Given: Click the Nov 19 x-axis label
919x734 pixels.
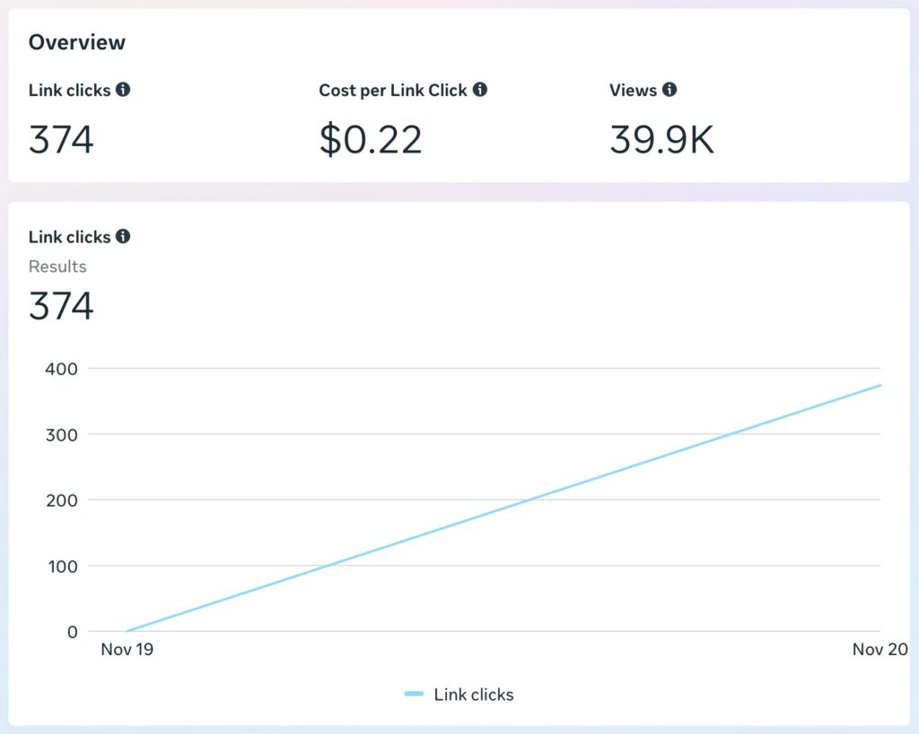Looking at the screenshot, I should click(127, 650).
